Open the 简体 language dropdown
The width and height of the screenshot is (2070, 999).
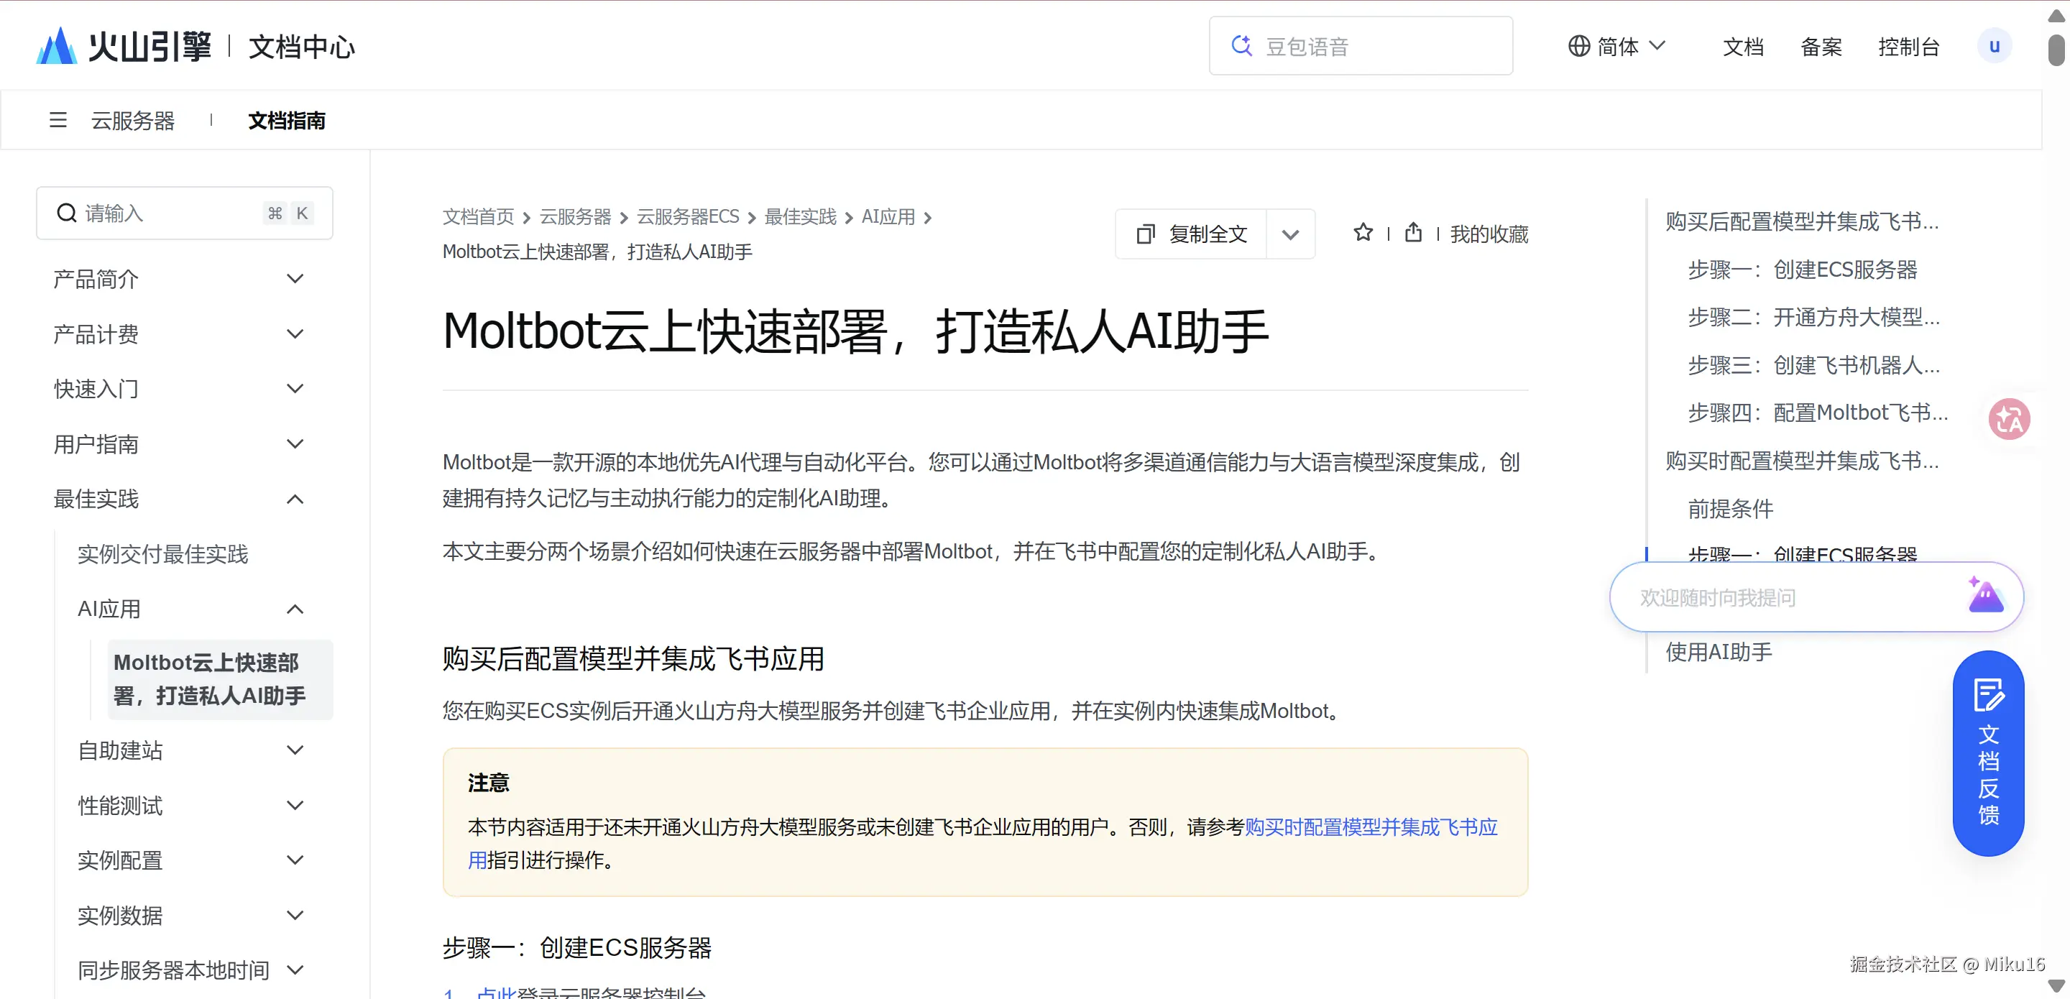[1616, 47]
